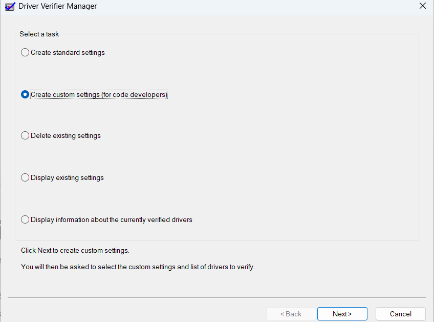434x322 pixels.
Task: Click the Driver Verifier Manager title bar icon
Action: tap(9, 6)
